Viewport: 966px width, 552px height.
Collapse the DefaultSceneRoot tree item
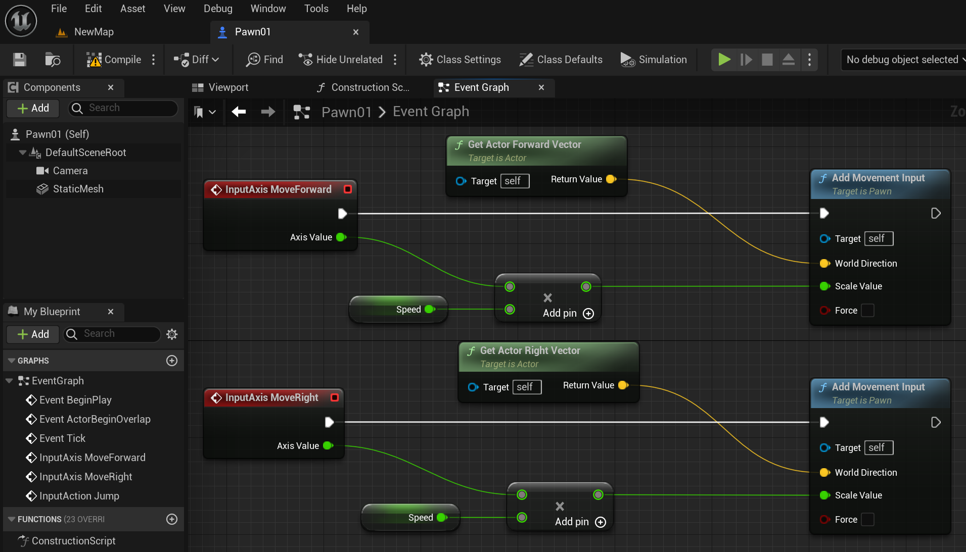tap(22, 153)
